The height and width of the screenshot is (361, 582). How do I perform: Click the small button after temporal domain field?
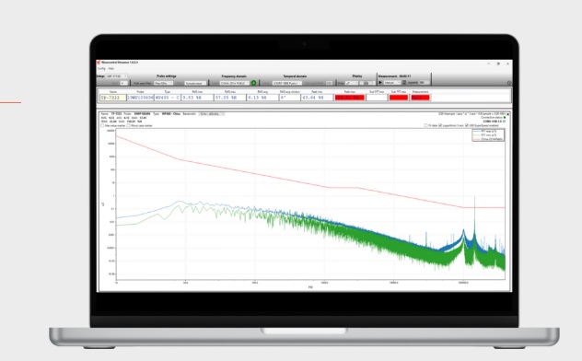click(x=329, y=83)
